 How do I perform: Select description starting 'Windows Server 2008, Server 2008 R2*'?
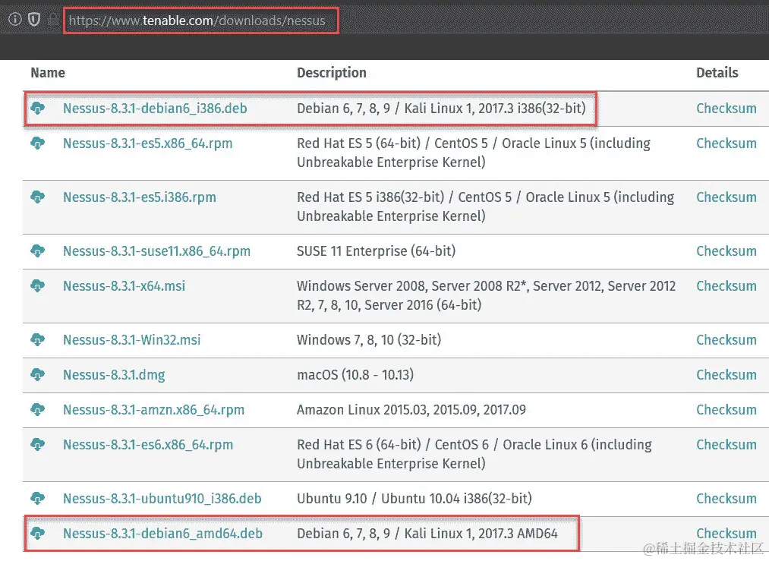pyautogui.click(x=486, y=296)
